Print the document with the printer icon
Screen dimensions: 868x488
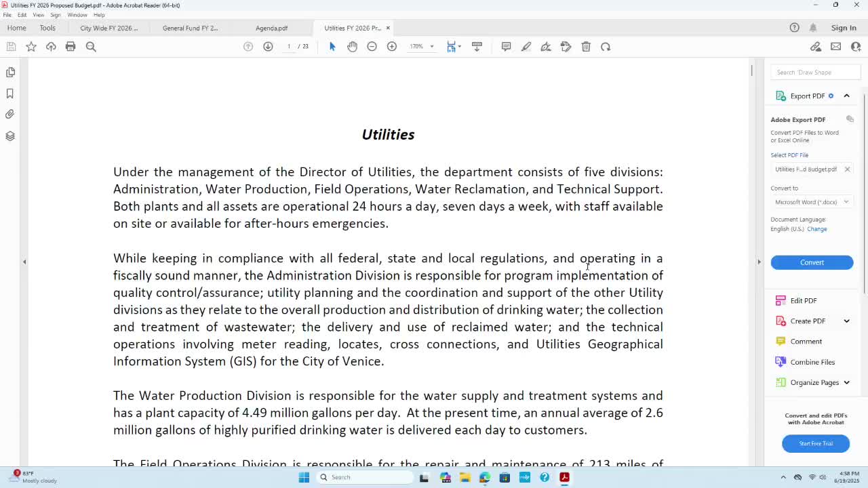[71, 47]
